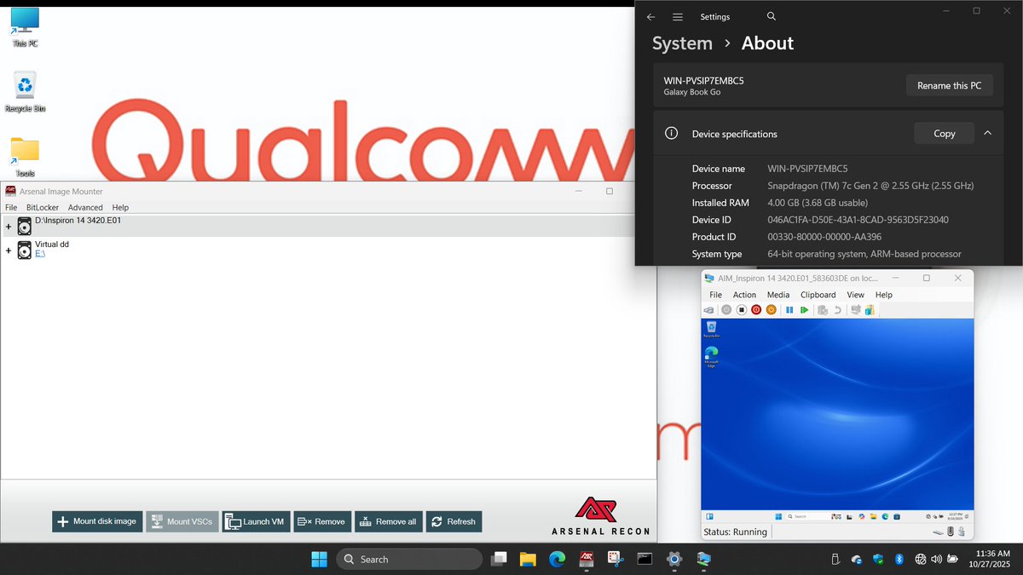Open the Action menu in the VM window

(744, 295)
